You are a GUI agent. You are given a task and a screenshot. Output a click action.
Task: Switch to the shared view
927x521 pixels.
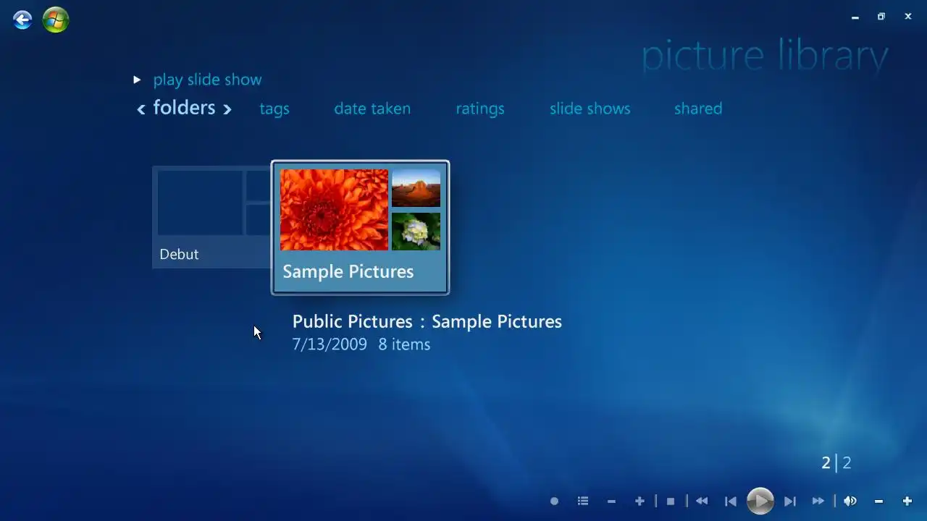[698, 109]
